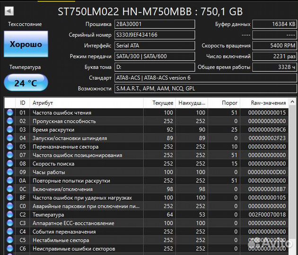The image size is (298, 255).
Task: Click status orb for attribute 02
Action: pyautogui.click(x=10, y=121)
